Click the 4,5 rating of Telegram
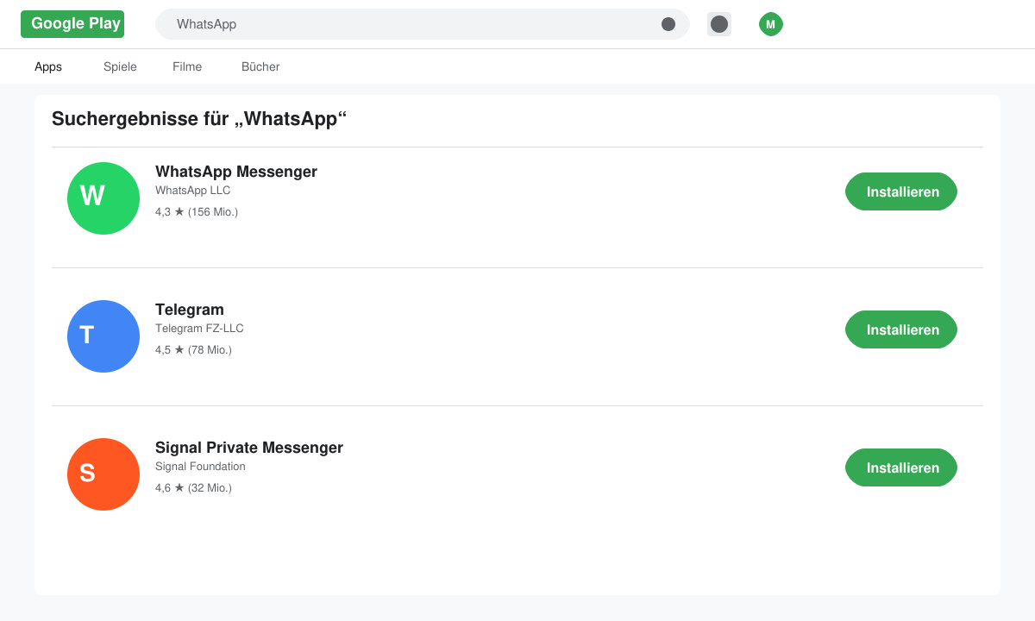 pos(193,349)
